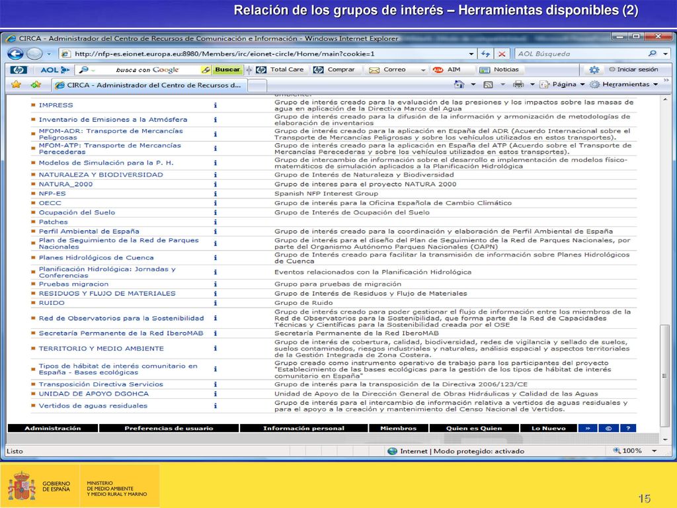Open the Miembros menu item
The height and width of the screenshot is (508, 677).
399,428
